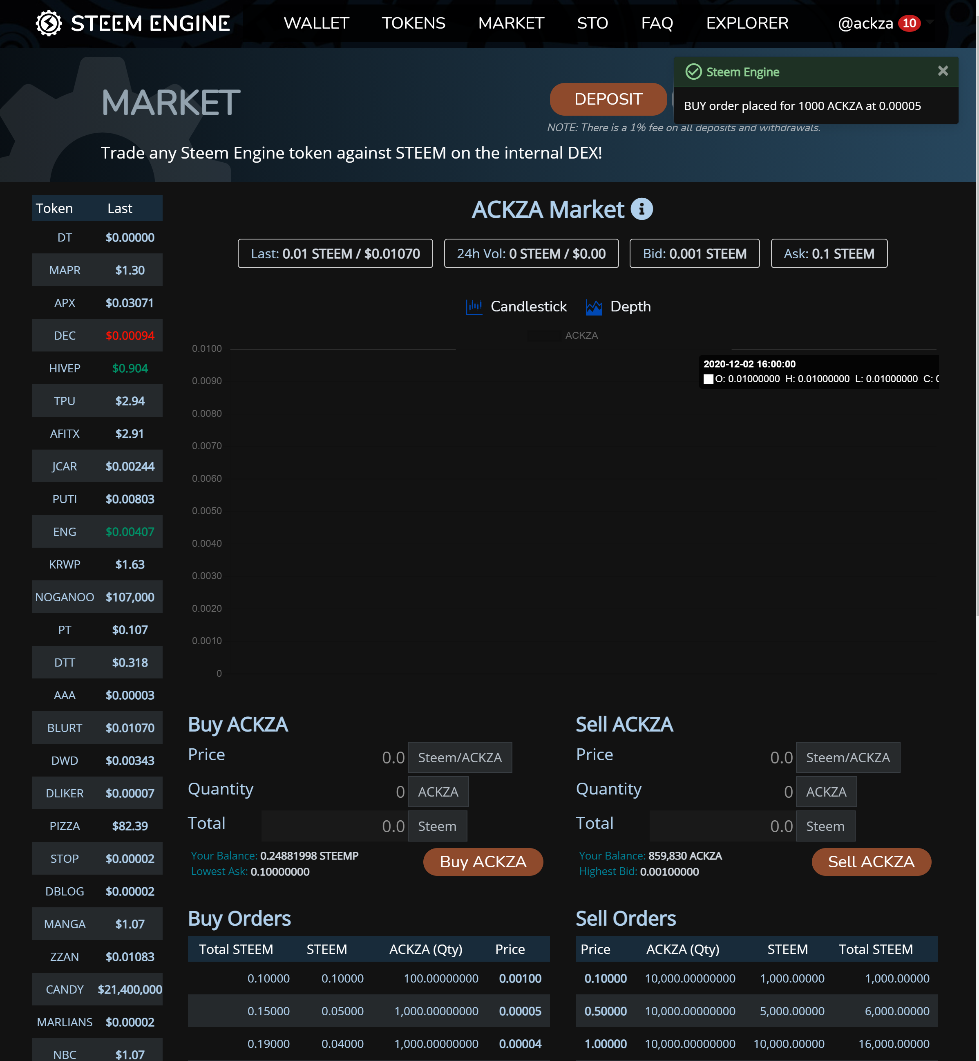This screenshot has height=1061, width=979.
Task: Click buy order priced 0.00004
Action: pyautogui.click(x=369, y=1044)
